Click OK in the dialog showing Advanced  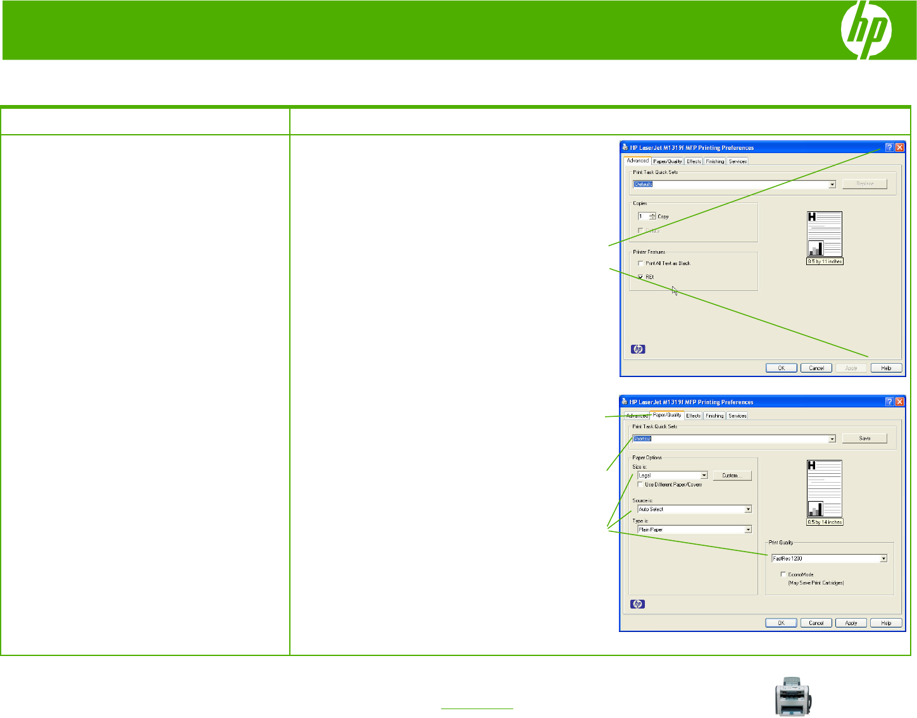(x=782, y=368)
